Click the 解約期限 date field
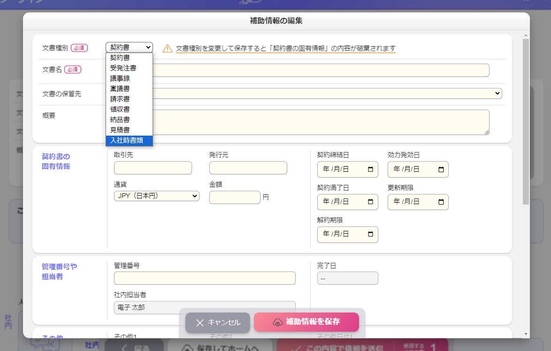This screenshot has width=551, height=351. (x=347, y=234)
